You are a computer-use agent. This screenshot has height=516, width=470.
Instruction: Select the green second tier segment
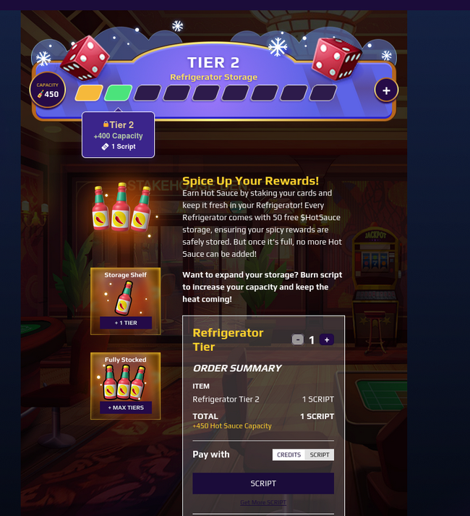coord(118,93)
